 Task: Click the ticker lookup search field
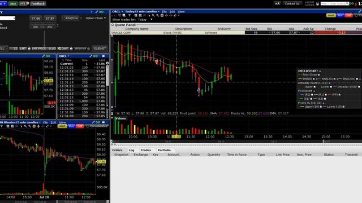coord(335,3)
